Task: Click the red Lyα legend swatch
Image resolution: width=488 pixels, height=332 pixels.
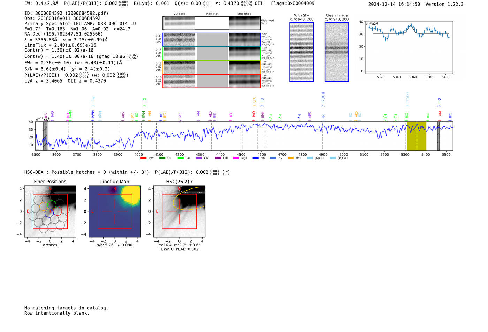Action: tap(143, 158)
